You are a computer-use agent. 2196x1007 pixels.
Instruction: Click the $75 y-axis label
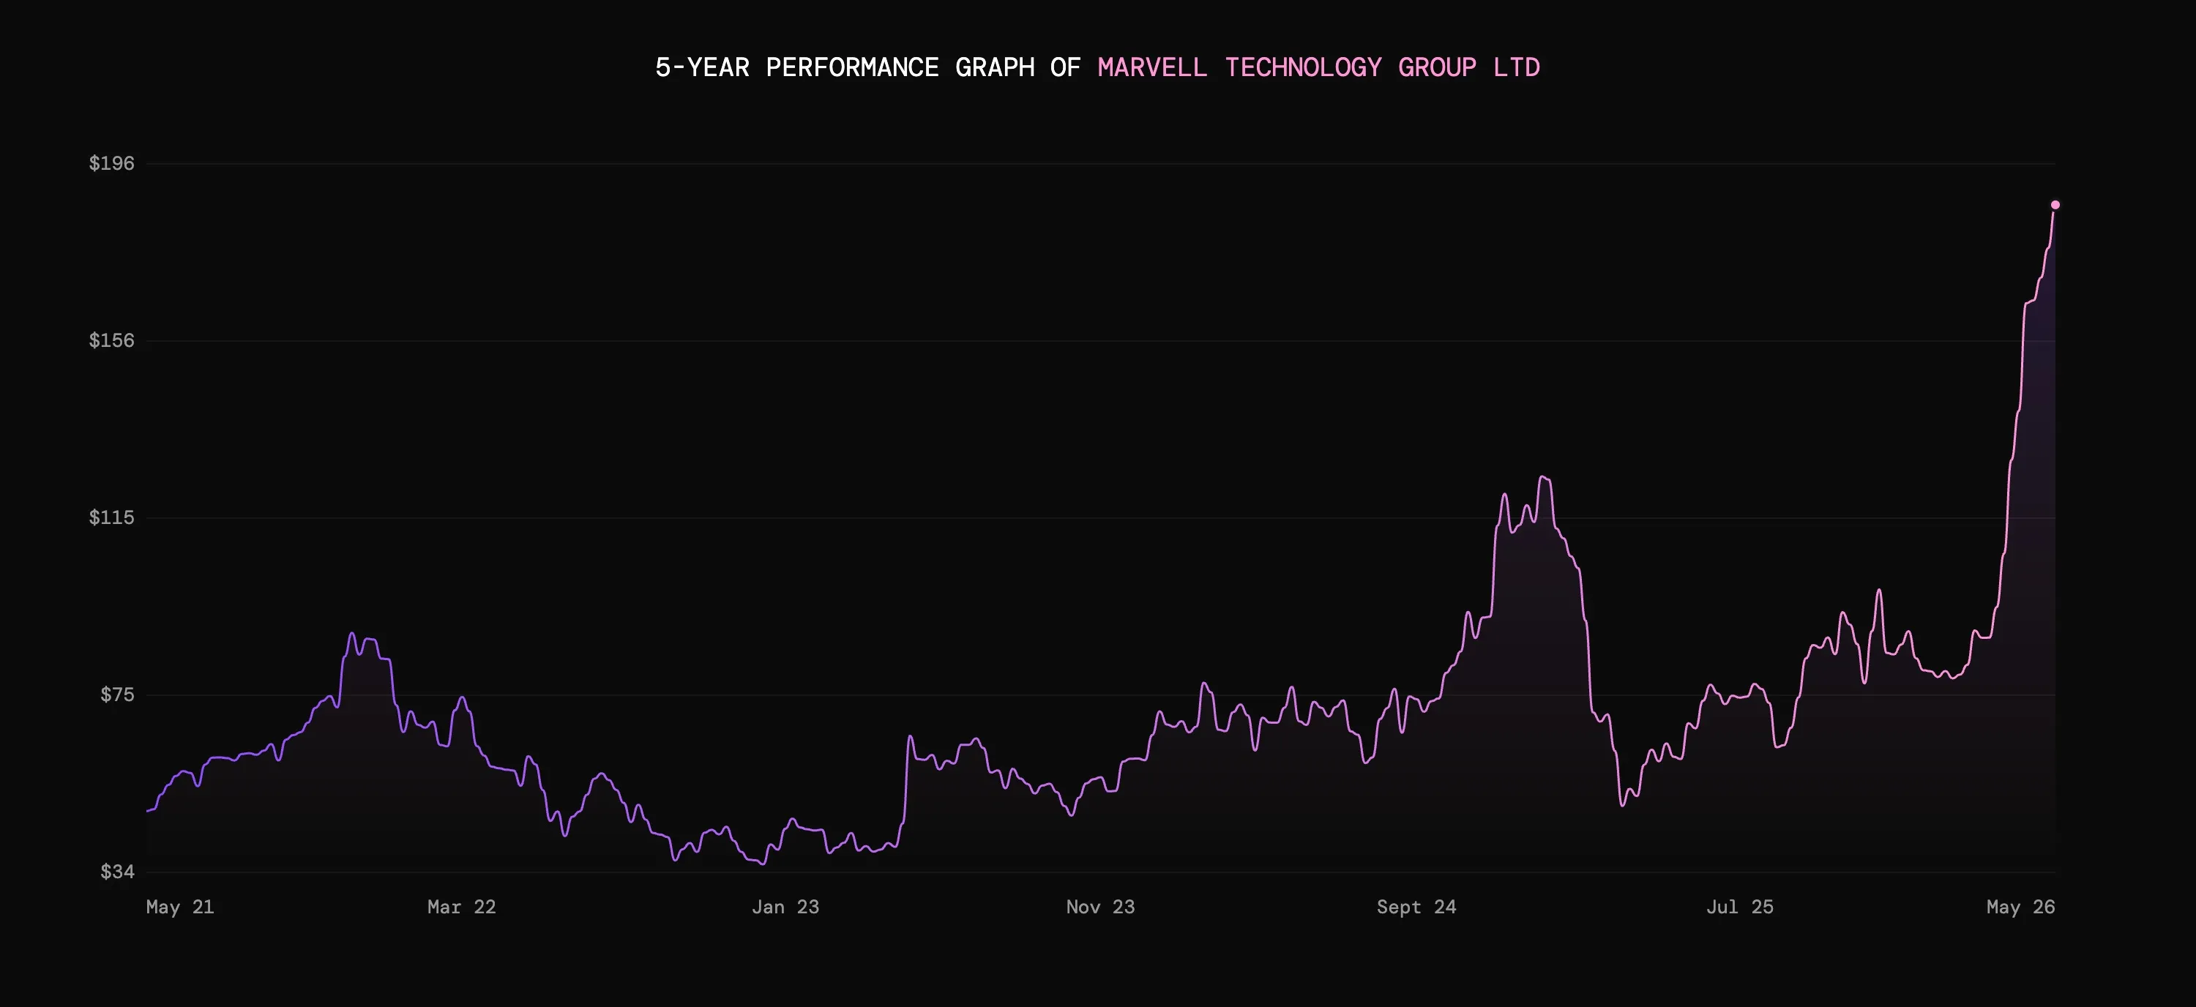tap(118, 695)
